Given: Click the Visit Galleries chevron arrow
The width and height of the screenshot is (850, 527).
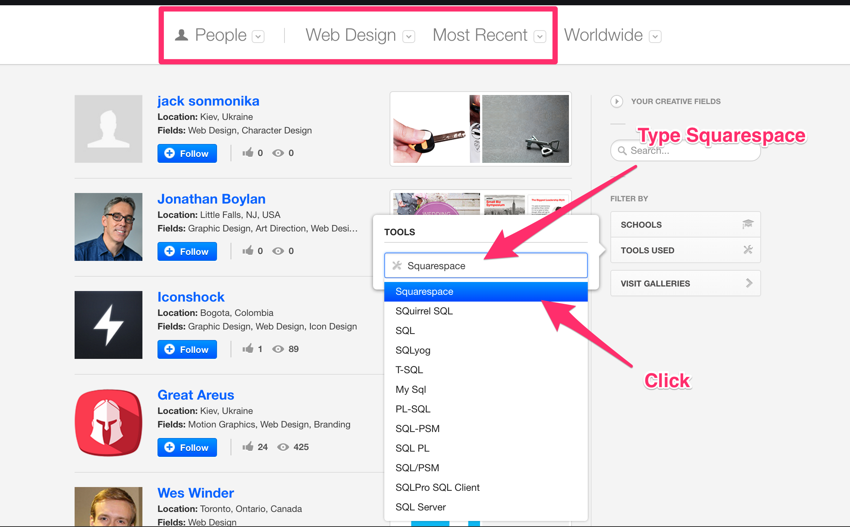Looking at the screenshot, I should [x=749, y=283].
